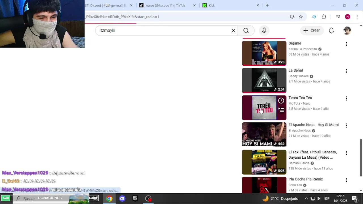Click the Pla Cacha Pla thumbnail
The height and width of the screenshot is (204, 363).
coord(264,185)
